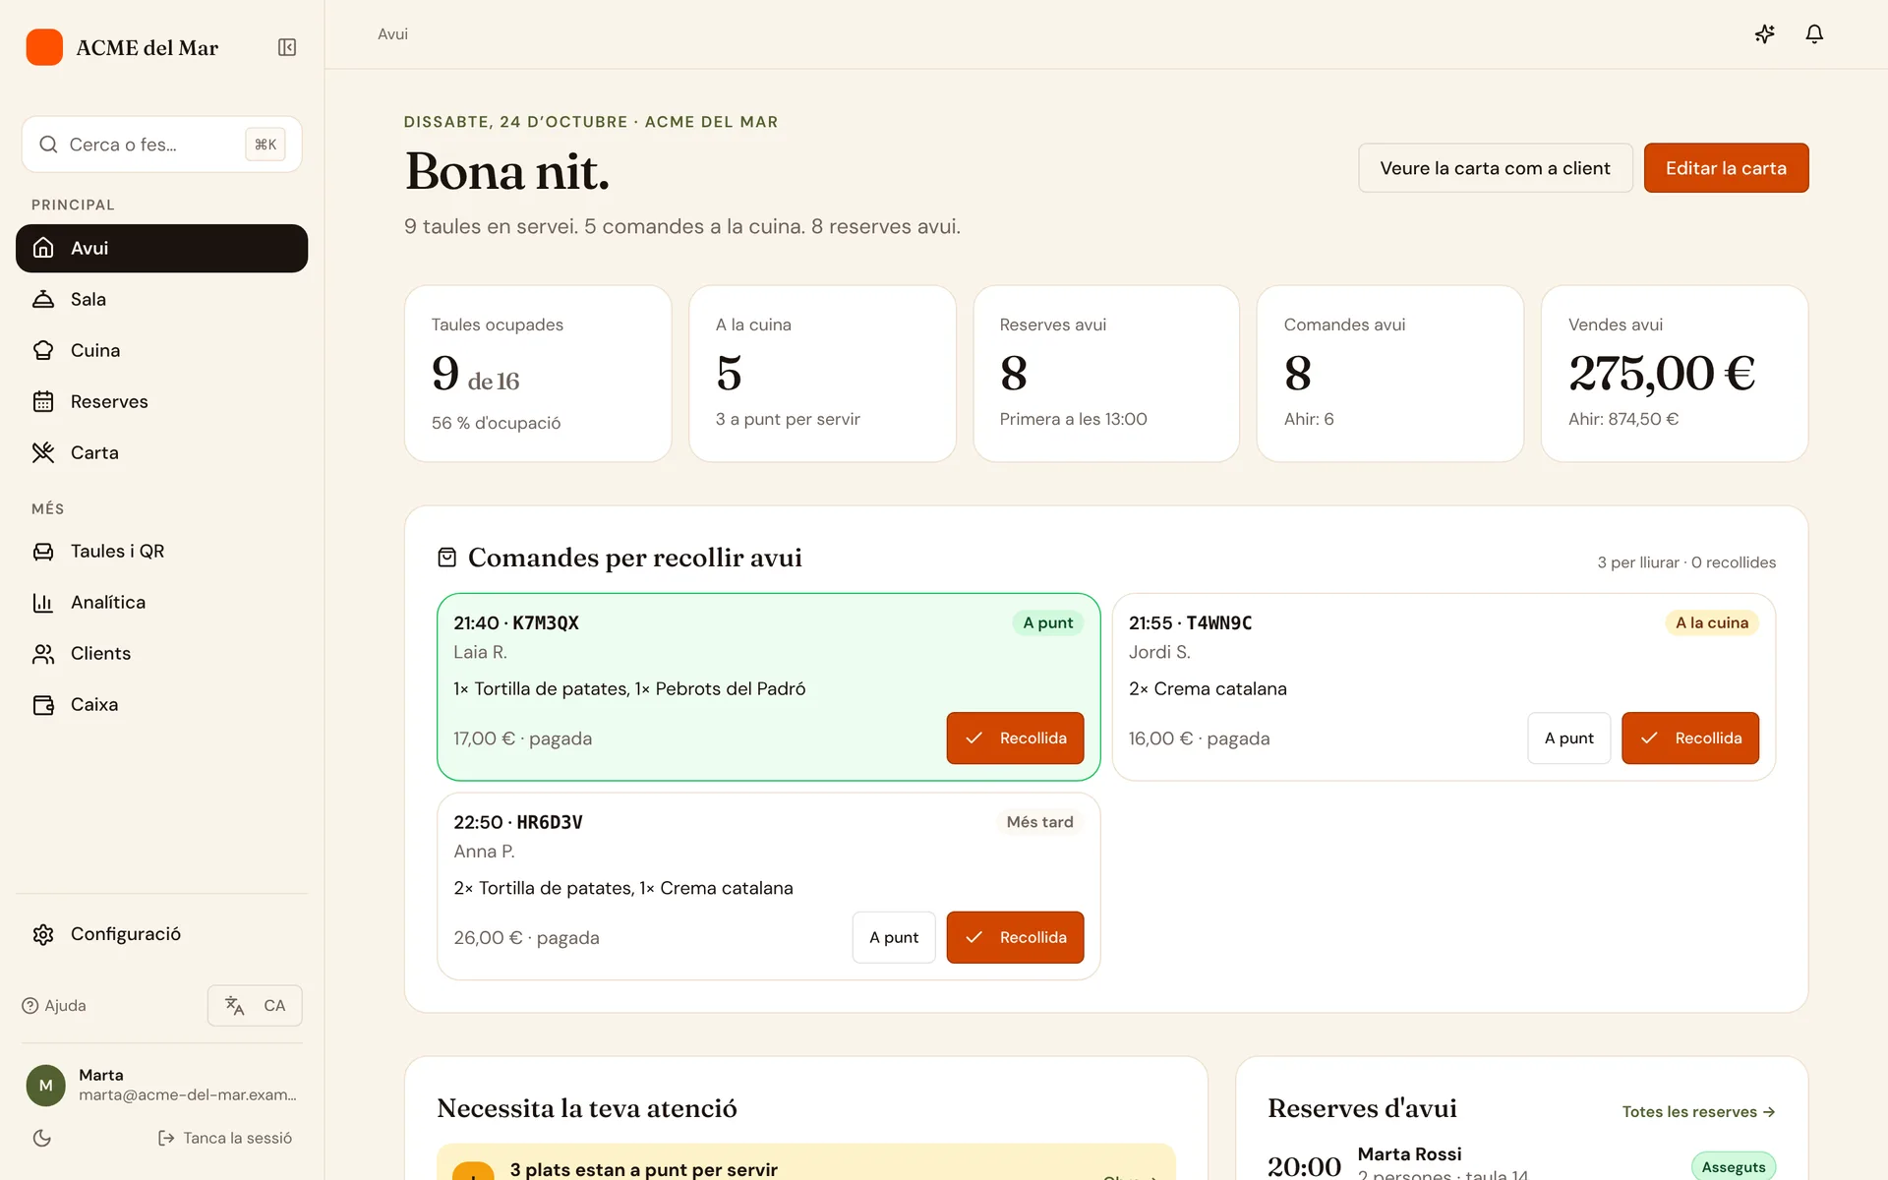
Task: Open Clients section
Action: [x=161, y=653]
